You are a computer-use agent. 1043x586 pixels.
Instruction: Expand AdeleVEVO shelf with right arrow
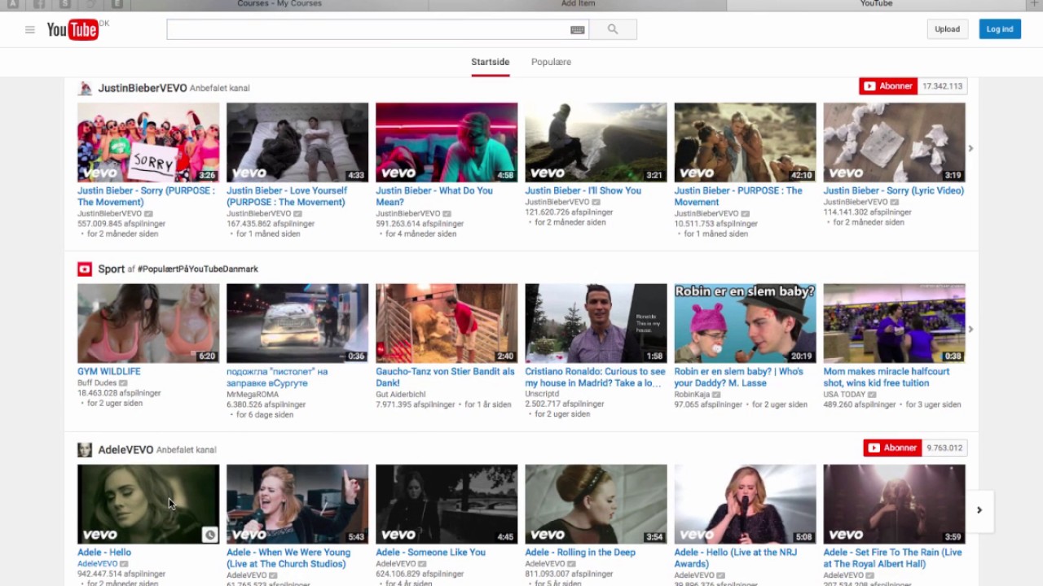point(979,510)
